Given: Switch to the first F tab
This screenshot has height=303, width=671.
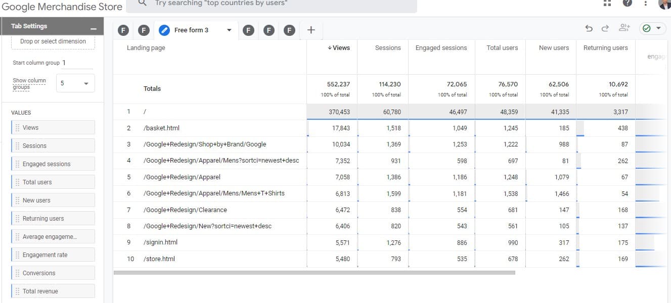Looking at the screenshot, I should tap(123, 30).
